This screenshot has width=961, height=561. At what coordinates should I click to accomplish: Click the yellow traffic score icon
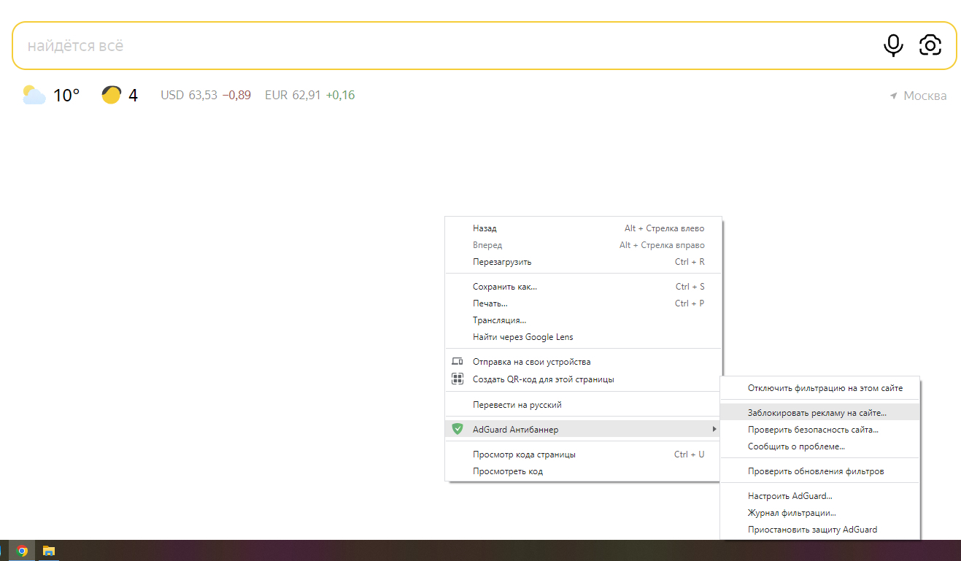(x=111, y=95)
